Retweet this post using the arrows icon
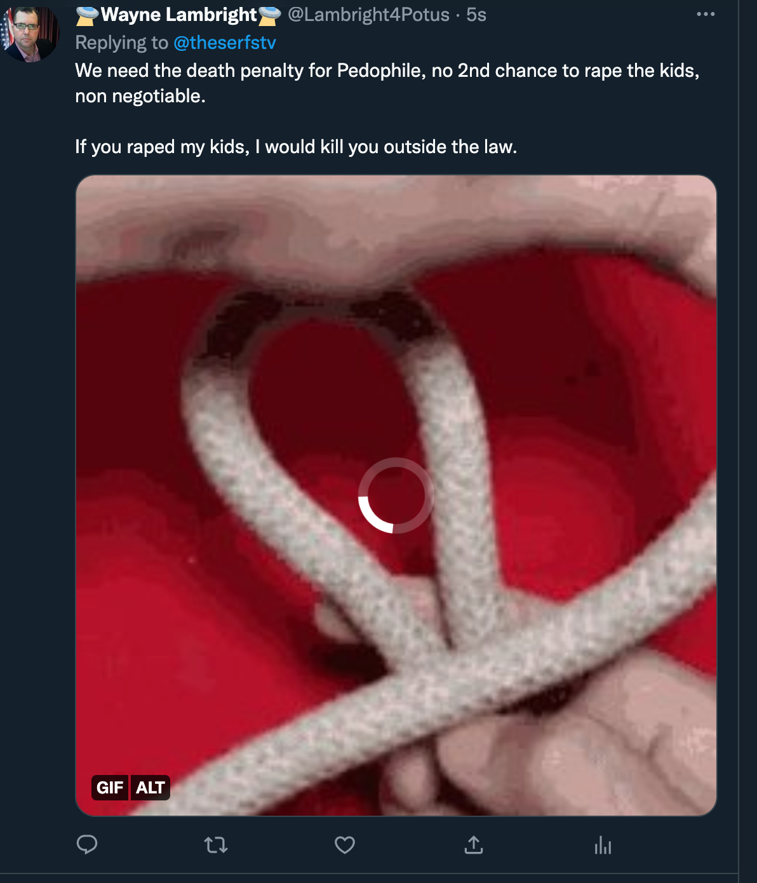Image resolution: width=757 pixels, height=883 pixels. pyautogui.click(x=216, y=845)
